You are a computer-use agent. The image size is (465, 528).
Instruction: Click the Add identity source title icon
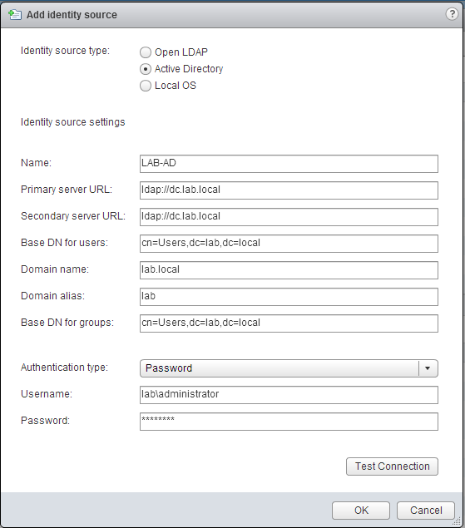15,15
